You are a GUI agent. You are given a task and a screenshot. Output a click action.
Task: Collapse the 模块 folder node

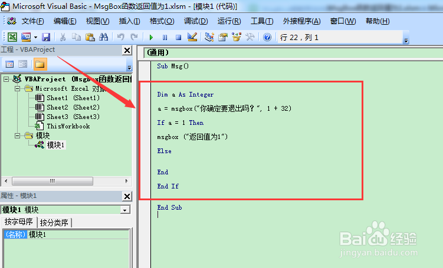click(17, 135)
